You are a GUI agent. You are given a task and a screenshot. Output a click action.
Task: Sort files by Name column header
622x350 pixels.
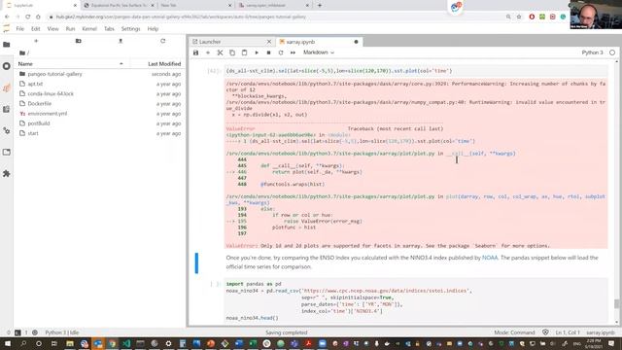tap(70, 64)
